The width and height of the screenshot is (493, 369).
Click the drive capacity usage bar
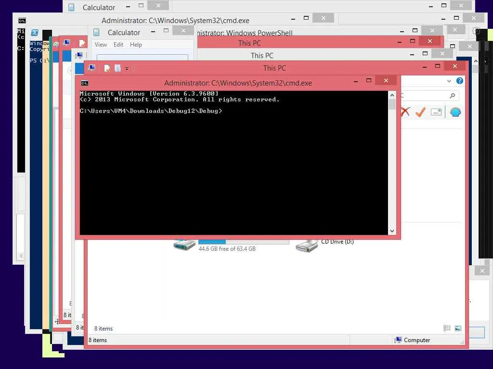coord(244,242)
